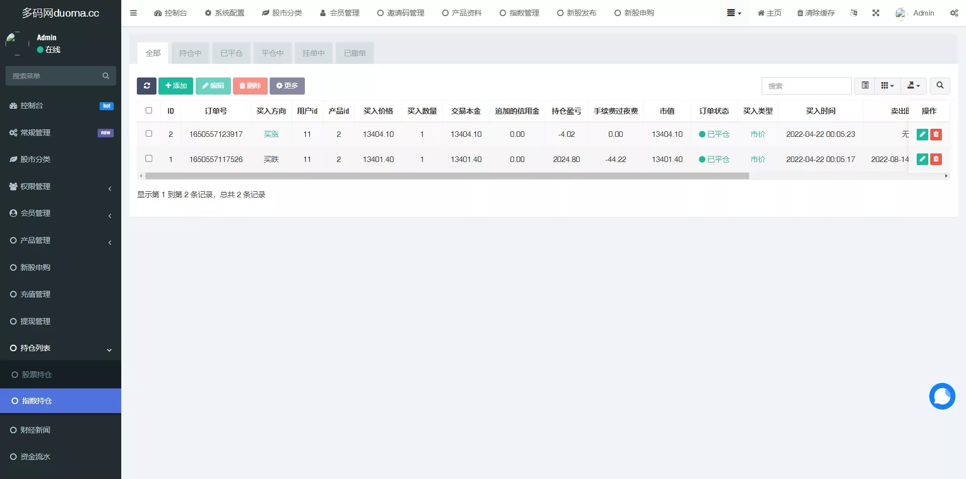
Task: Check the select-all checkbox in table header
Action: tap(149, 111)
